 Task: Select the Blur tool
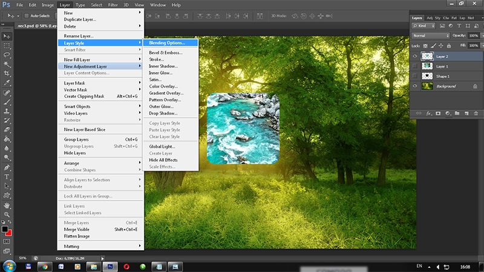pos(7,148)
